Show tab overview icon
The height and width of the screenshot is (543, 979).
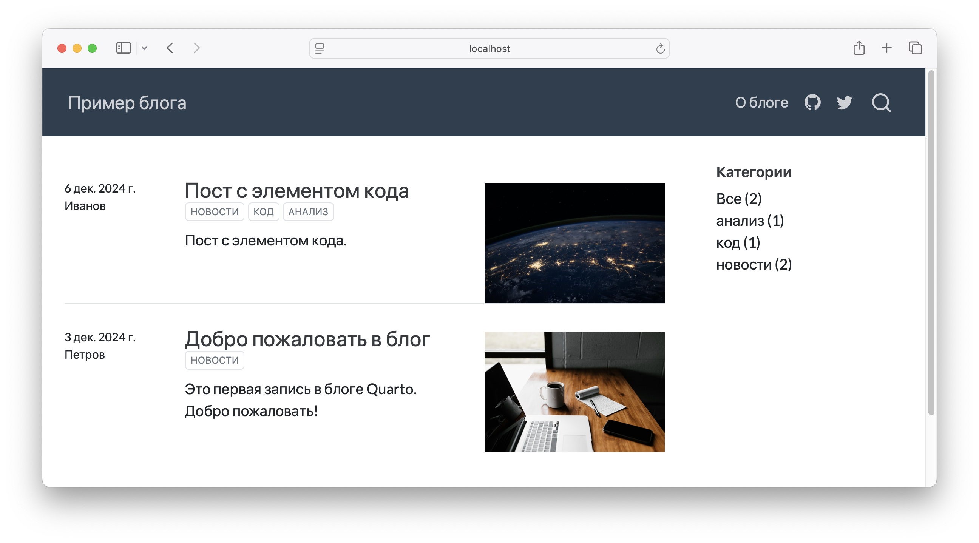(915, 48)
